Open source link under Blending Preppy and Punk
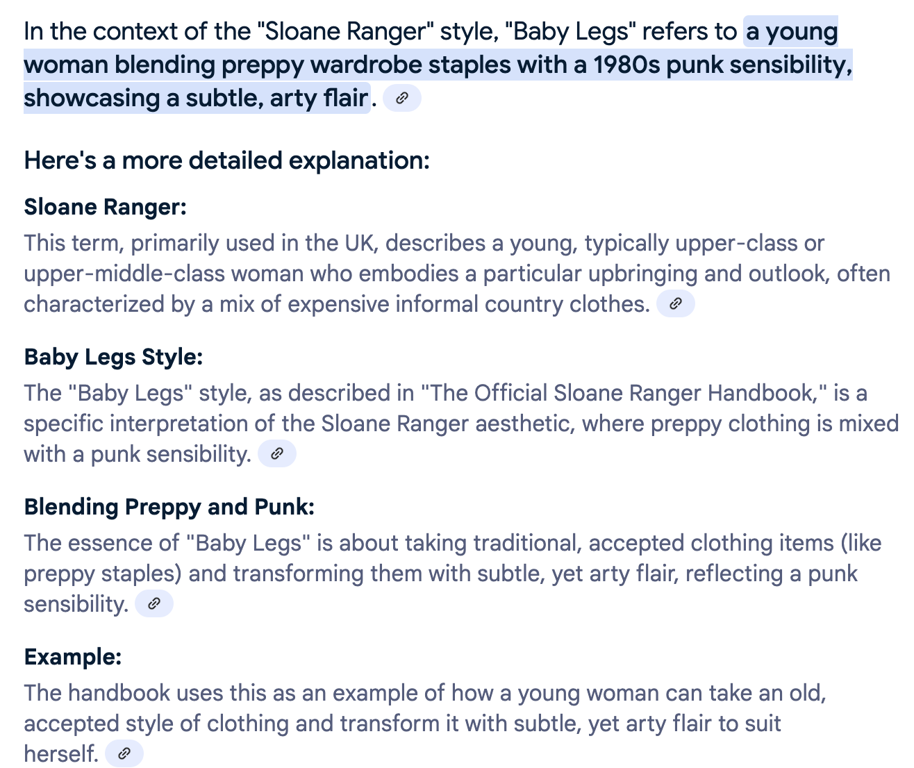Image resolution: width=914 pixels, height=768 pixels. 153,604
